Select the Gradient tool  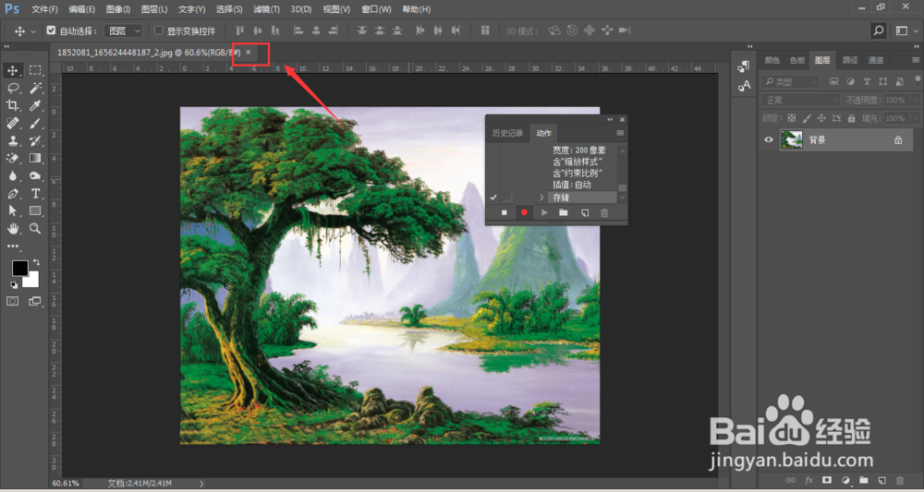pos(35,158)
